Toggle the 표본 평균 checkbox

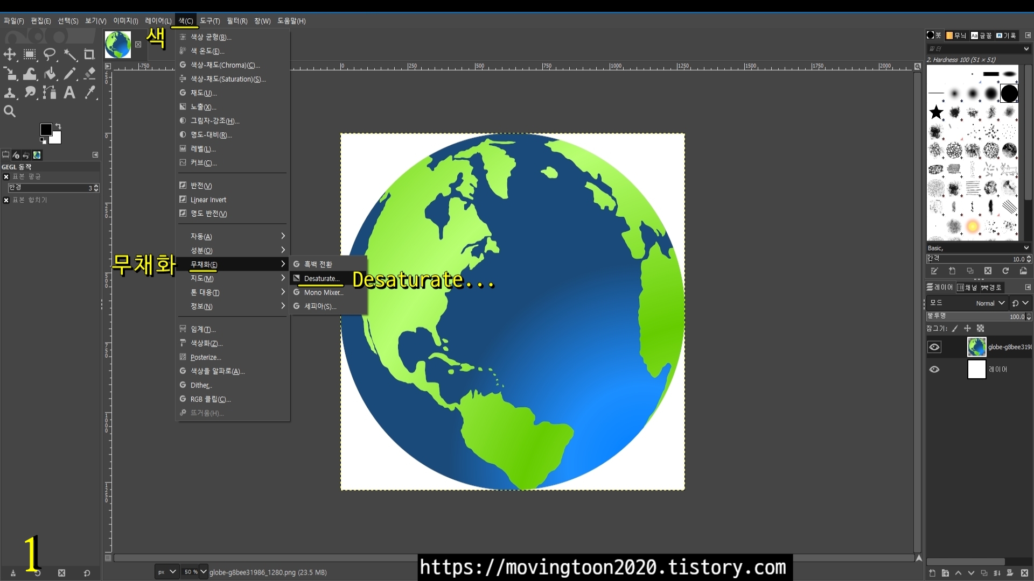click(x=6, y=177)
